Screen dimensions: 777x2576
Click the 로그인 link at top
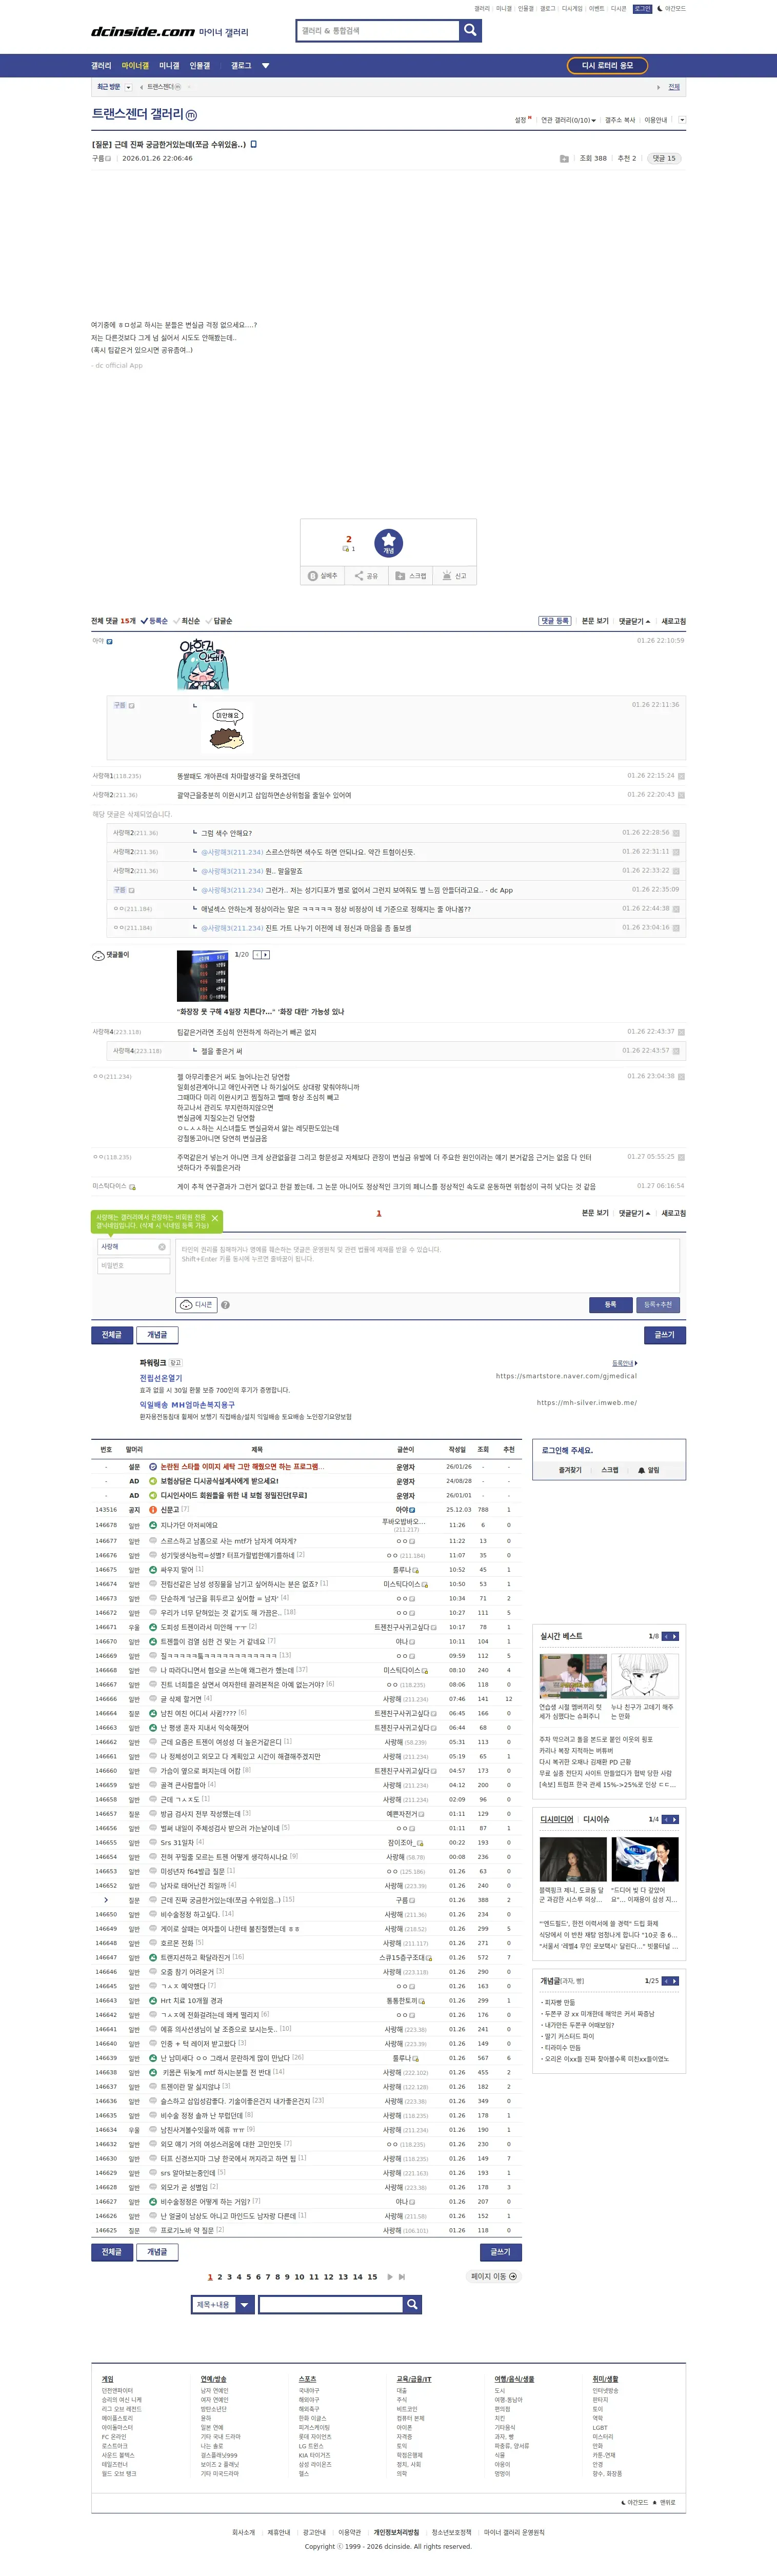[642, 9]
